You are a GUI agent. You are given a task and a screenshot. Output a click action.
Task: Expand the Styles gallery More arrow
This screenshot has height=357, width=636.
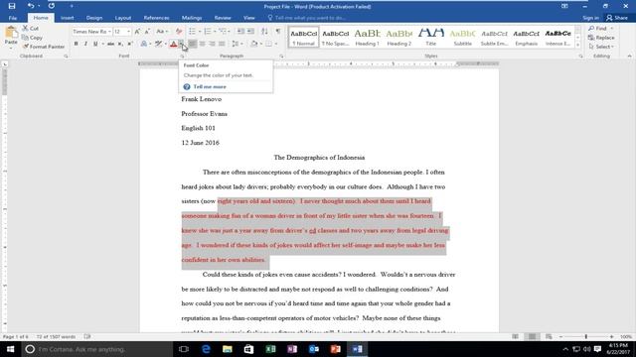pyautogui.click(x=578, y=45)
